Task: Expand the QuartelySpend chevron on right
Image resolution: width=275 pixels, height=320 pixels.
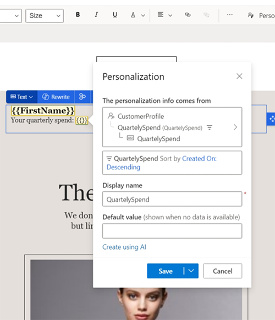Action: (235, 127)
